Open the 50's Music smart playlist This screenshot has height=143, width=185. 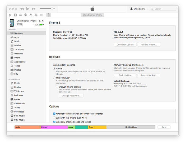[x=26, y=116]
